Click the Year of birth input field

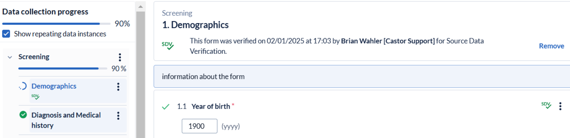point(199,126)
